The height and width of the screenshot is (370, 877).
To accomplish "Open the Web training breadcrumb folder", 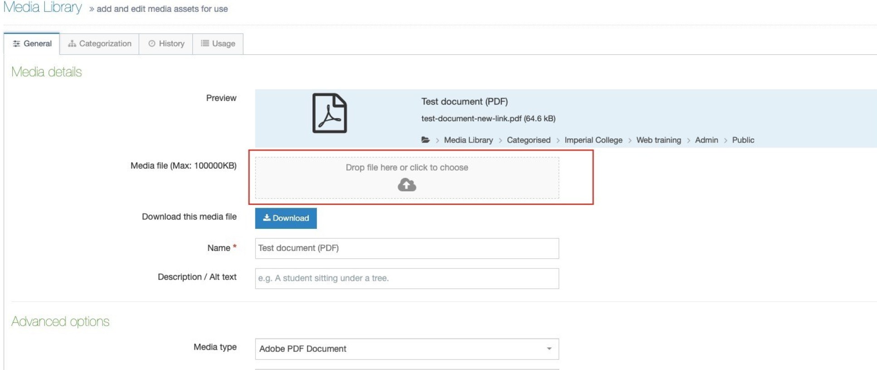I will (x=658, y=140).
